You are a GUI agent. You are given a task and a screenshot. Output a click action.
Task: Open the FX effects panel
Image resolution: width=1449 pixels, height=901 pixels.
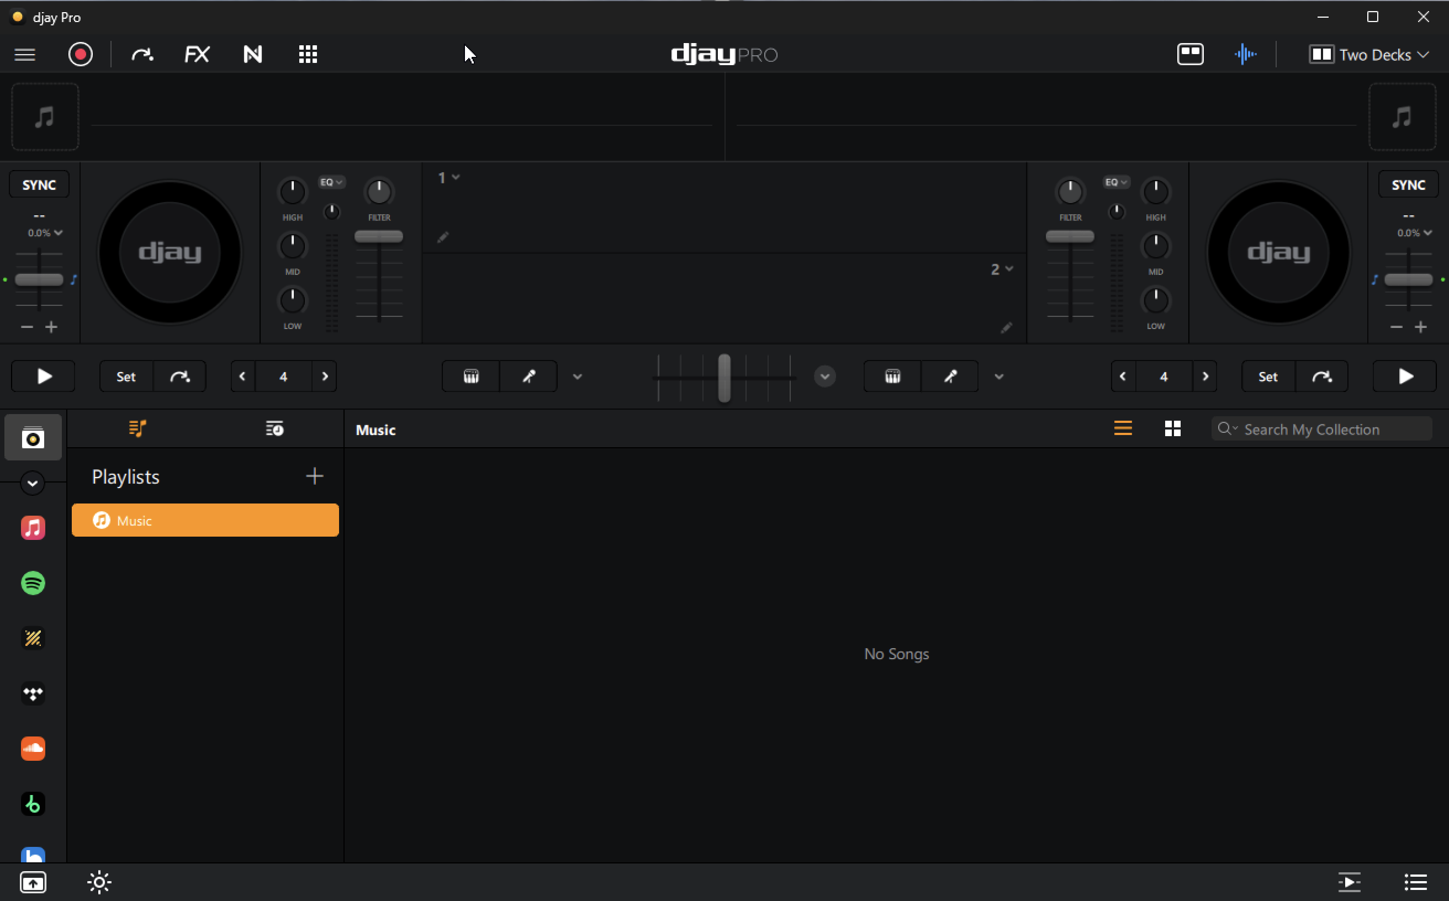pos(197,54)
